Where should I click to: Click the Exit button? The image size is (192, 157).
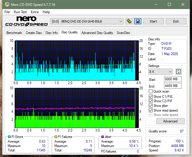(x=176, y=21)
